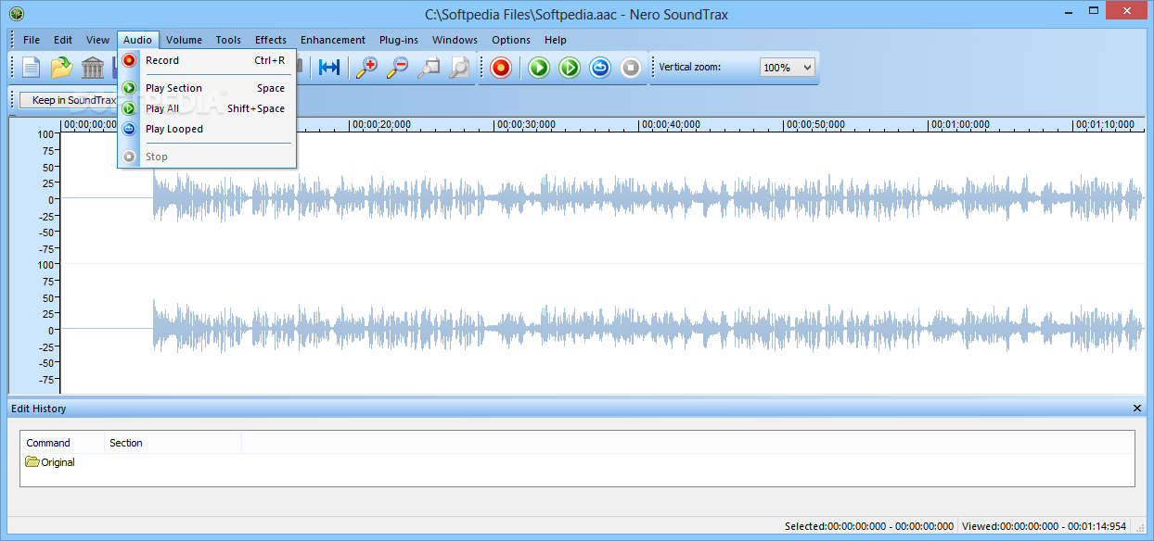Expand the Vertical zoom 100% dropdown
The width and height of the screenshot is (1154, 541).
coord(787,67)
